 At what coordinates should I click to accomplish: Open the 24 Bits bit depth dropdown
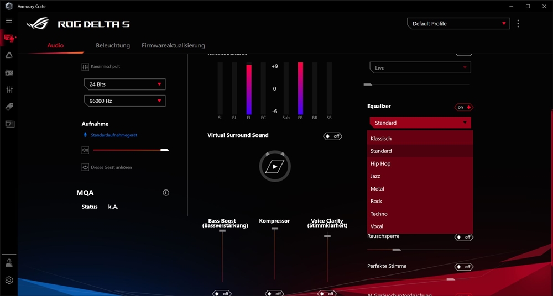[x=124, y=84]
